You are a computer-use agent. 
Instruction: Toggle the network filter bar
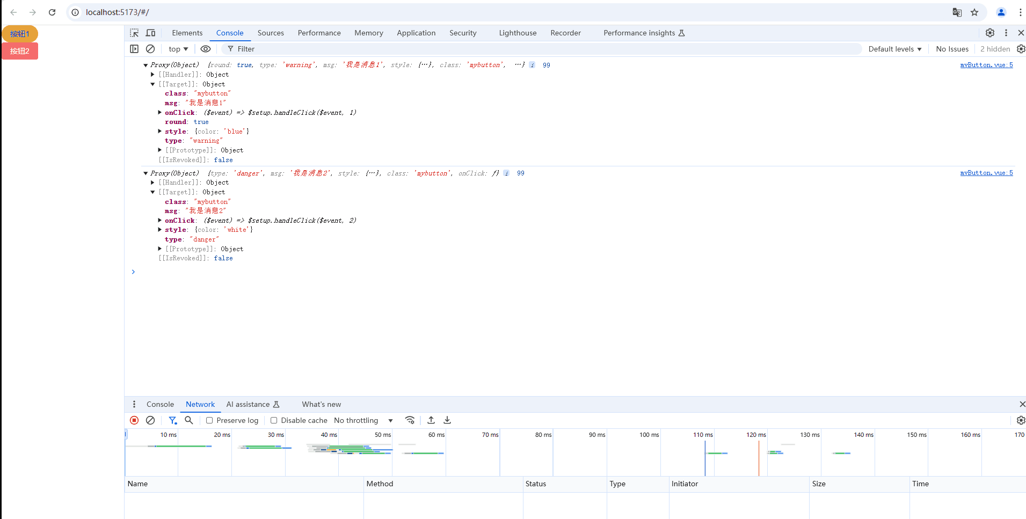tap(172, 420)
